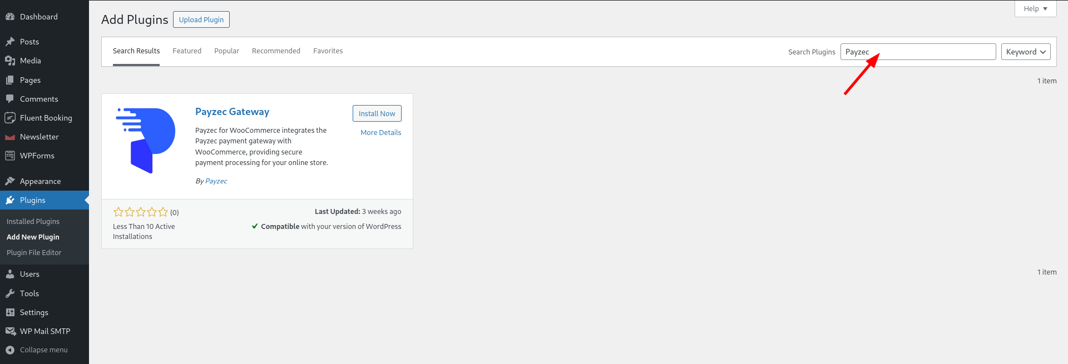The image size is (1068, 364).
Task: Click the Newsletter envelope icon
Action: pyautogui.click(x=10, y=137)
